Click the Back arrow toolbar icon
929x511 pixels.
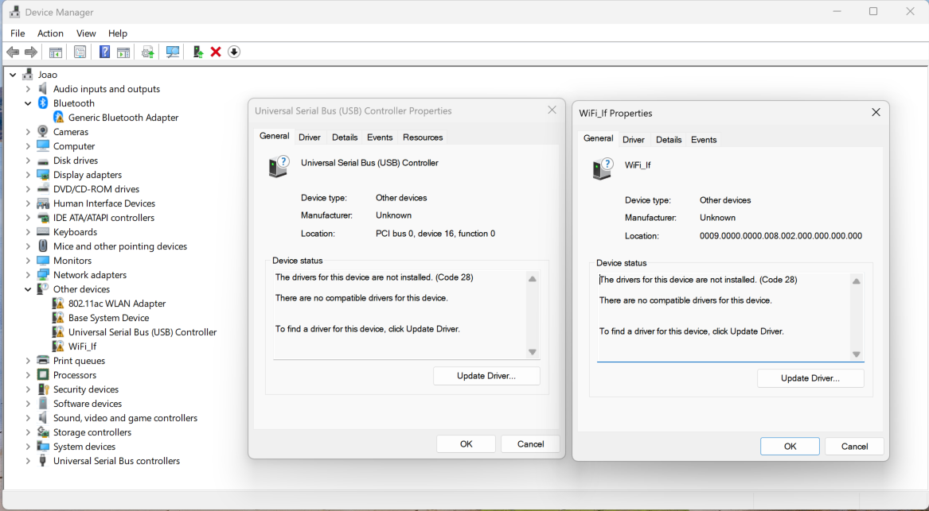(13, 52)
